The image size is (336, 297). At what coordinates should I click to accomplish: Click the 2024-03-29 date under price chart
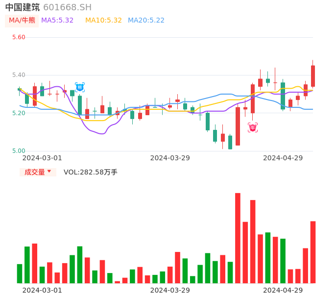[x=170, y=158]
